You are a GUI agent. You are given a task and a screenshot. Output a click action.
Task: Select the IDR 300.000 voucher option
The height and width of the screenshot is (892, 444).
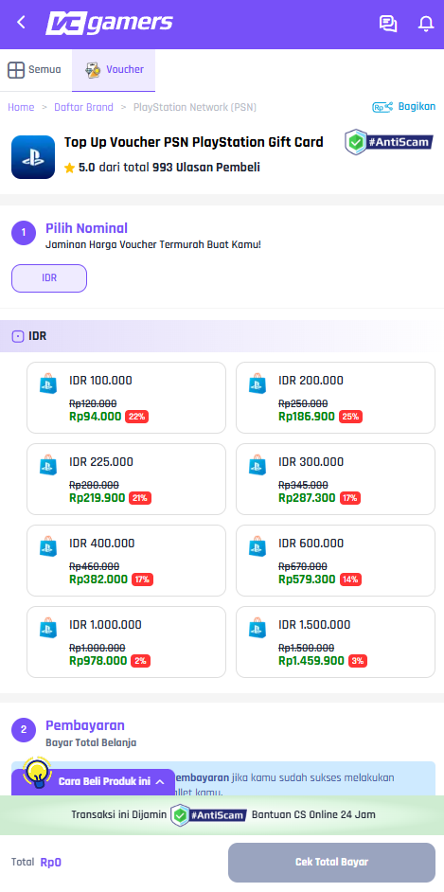(335, 479)
